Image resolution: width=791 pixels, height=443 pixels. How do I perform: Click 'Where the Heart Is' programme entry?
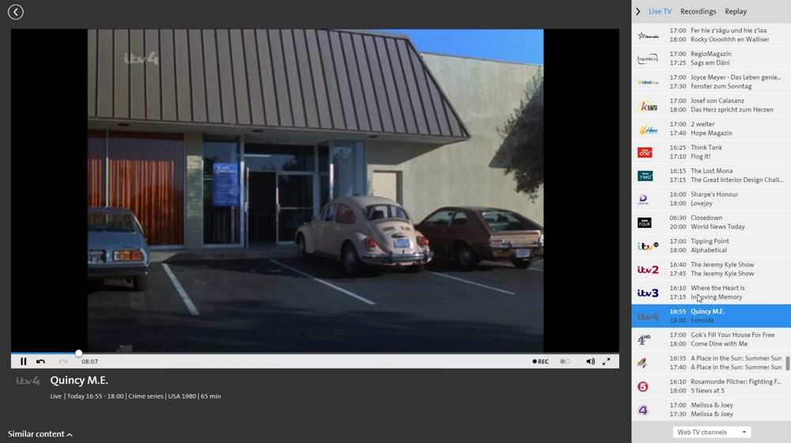point(717,288)
